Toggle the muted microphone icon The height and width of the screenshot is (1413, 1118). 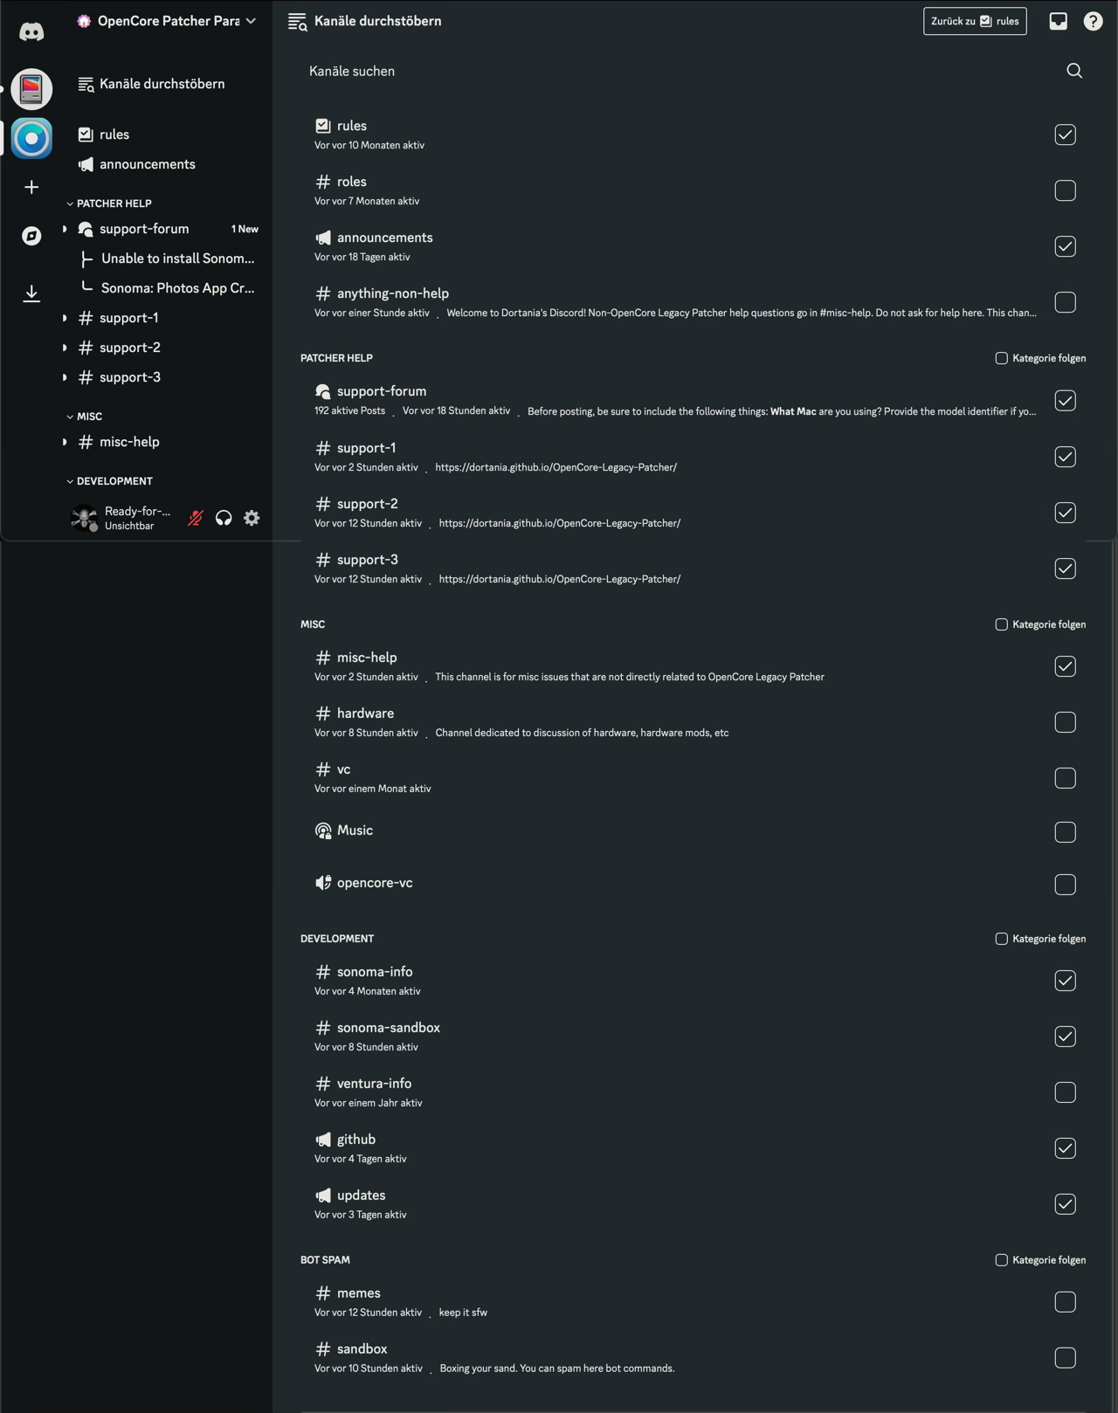(196, 518)
